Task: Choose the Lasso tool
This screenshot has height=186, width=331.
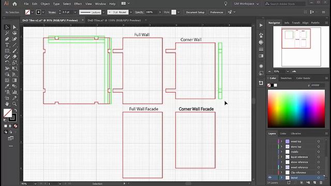Action: coord(14,33)
